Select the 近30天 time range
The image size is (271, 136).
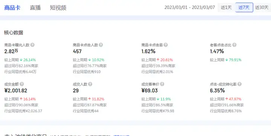(262, 8)
